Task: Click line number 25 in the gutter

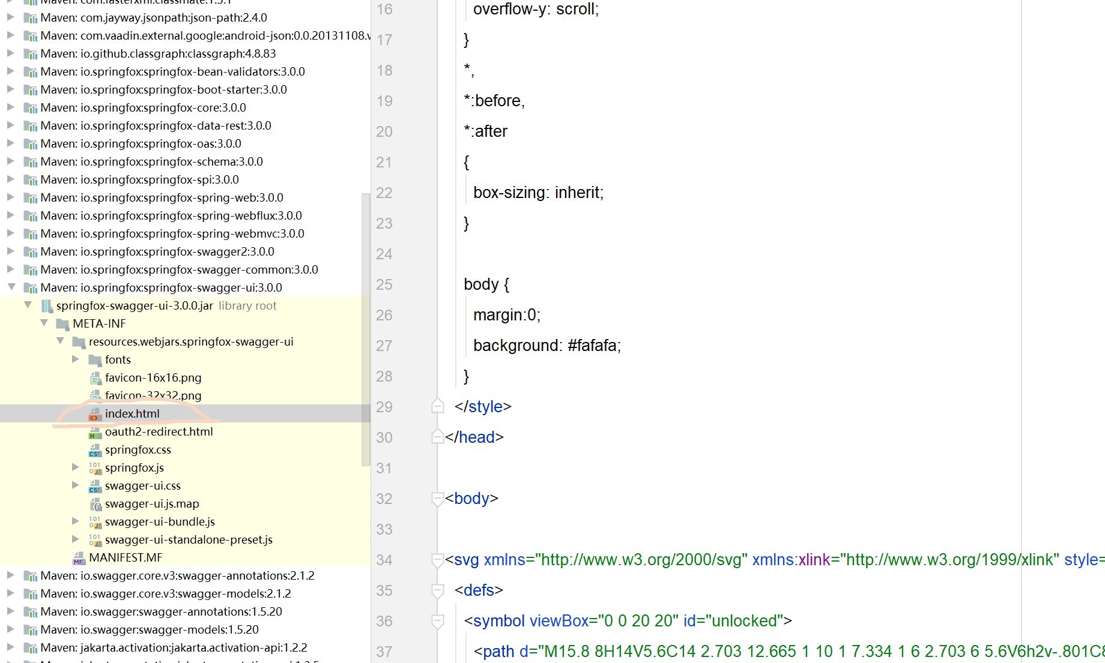Action: tap(384, 284)
